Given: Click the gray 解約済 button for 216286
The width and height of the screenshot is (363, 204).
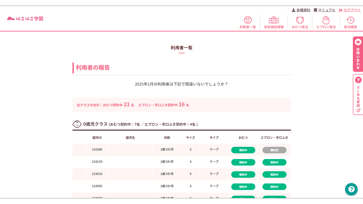Looking at the screenshot, I should tap(274, 150).
